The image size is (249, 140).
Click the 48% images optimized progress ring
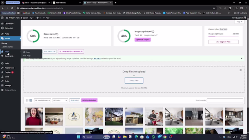(x=124, y=36)
